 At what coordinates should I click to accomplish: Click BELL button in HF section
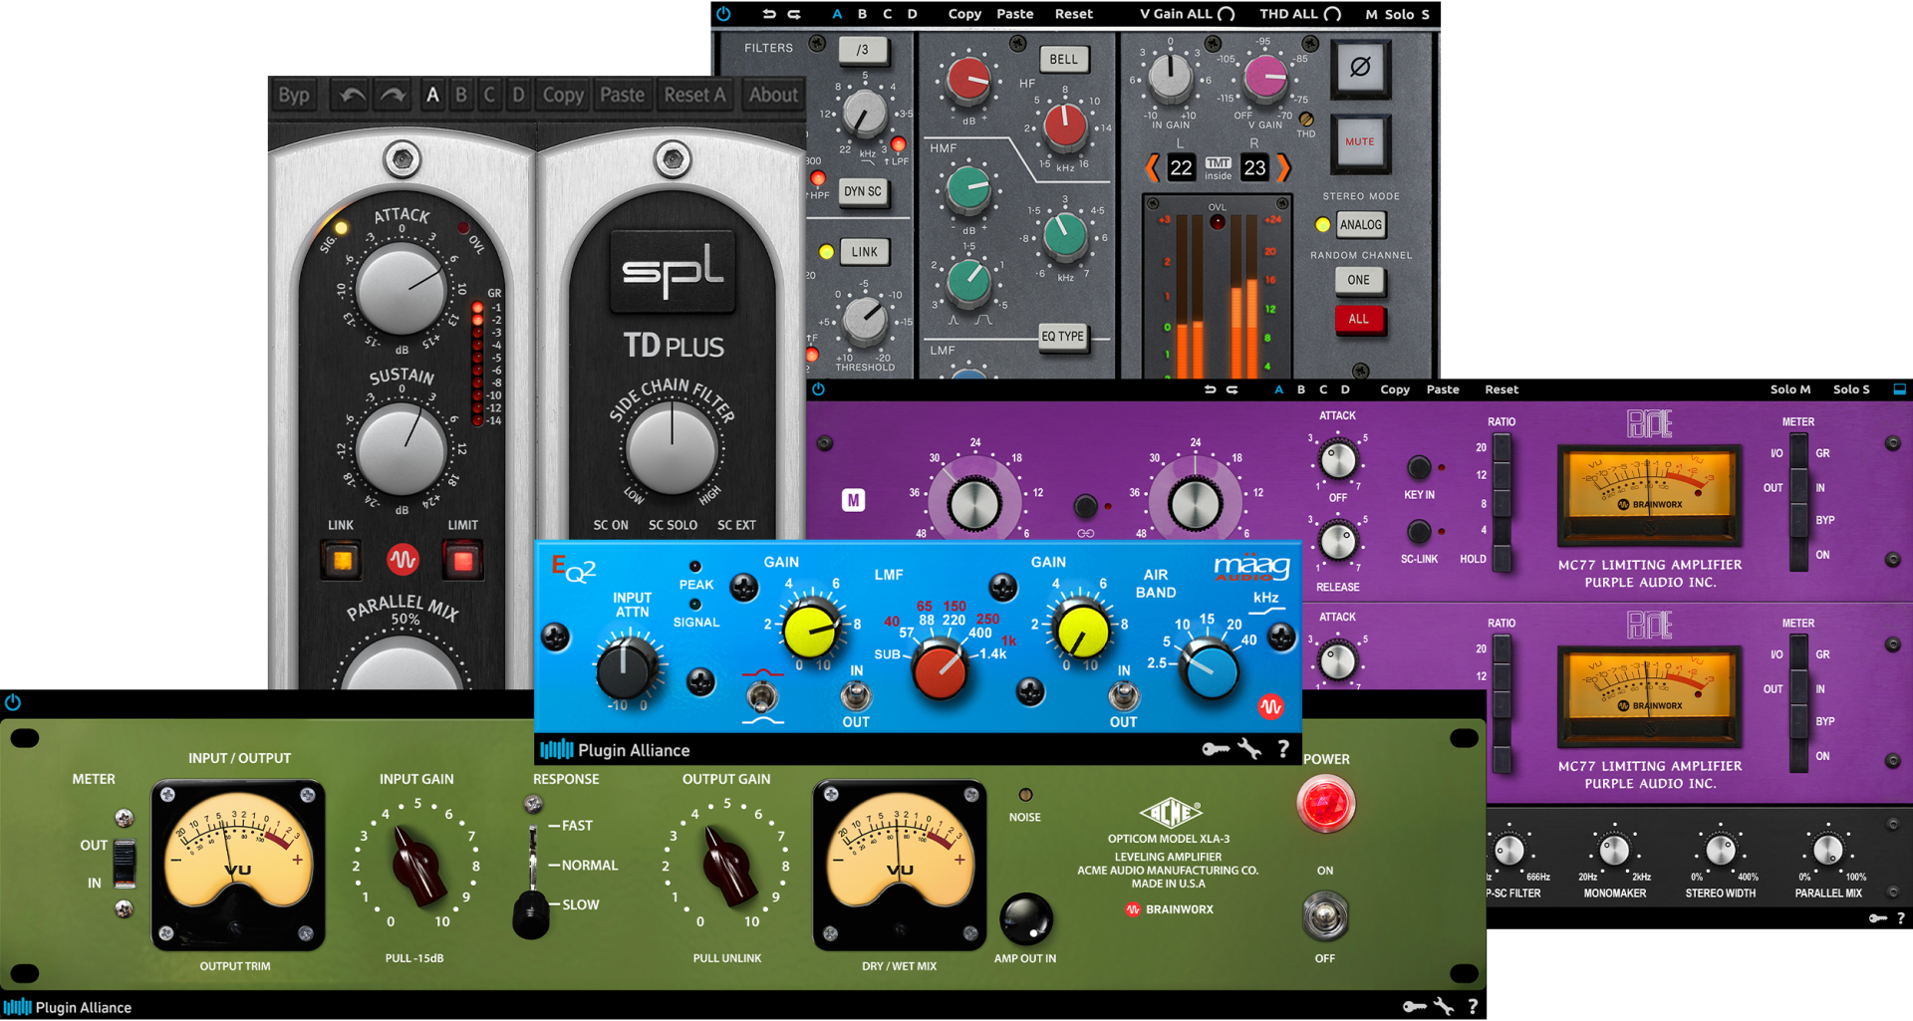pos(1064,60)
